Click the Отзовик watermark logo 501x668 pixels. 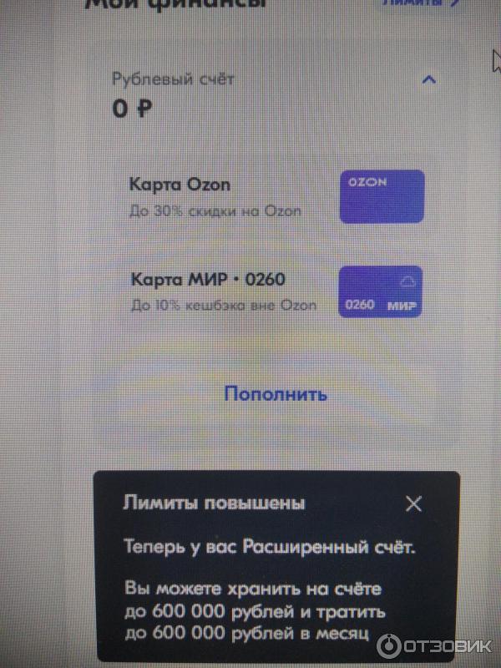434,645
